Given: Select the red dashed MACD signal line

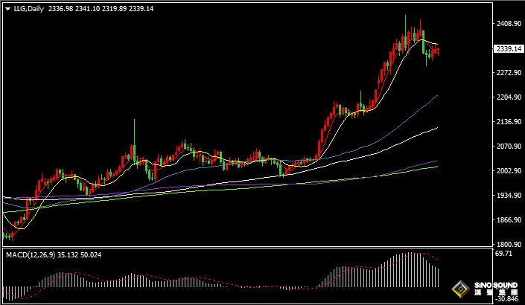Looking at the screenshot, I should (223, 284).
